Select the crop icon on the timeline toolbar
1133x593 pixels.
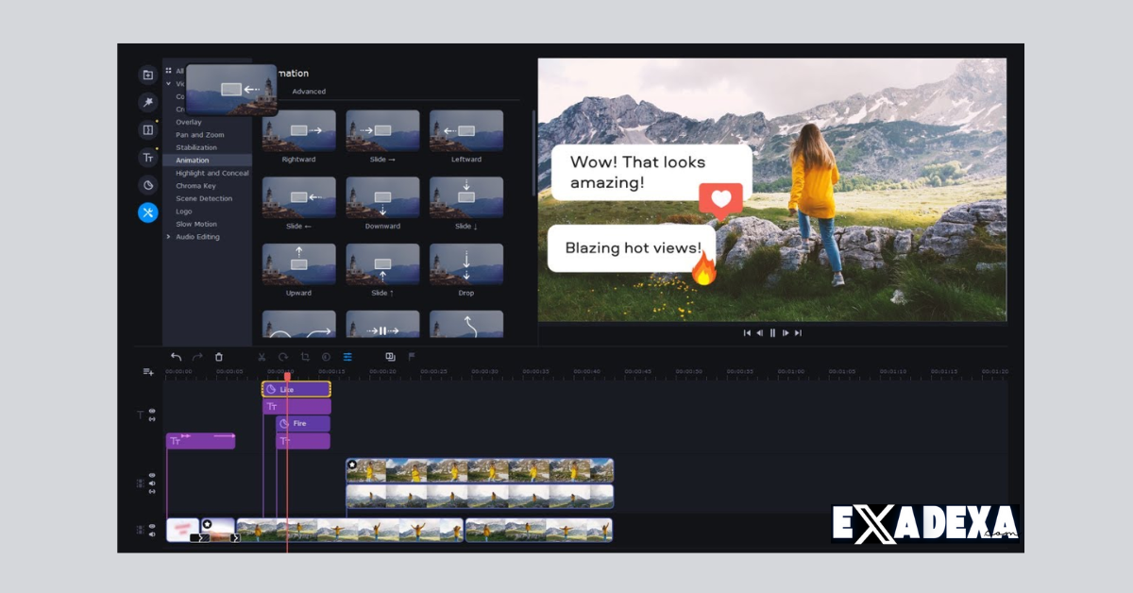coord(305,357)
